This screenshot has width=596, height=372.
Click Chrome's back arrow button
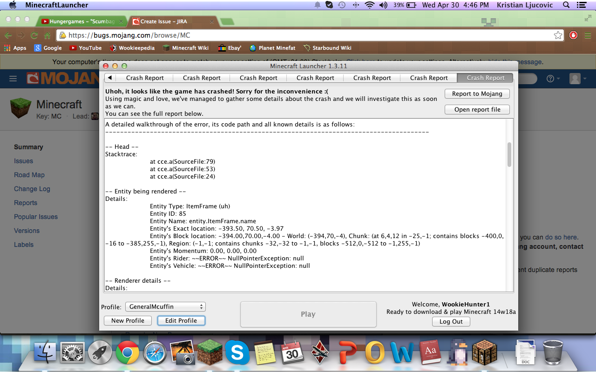coord(8,35)
